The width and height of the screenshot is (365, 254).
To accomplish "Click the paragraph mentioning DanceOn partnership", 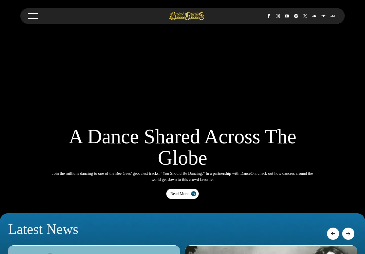I will [x=182, y=177].
